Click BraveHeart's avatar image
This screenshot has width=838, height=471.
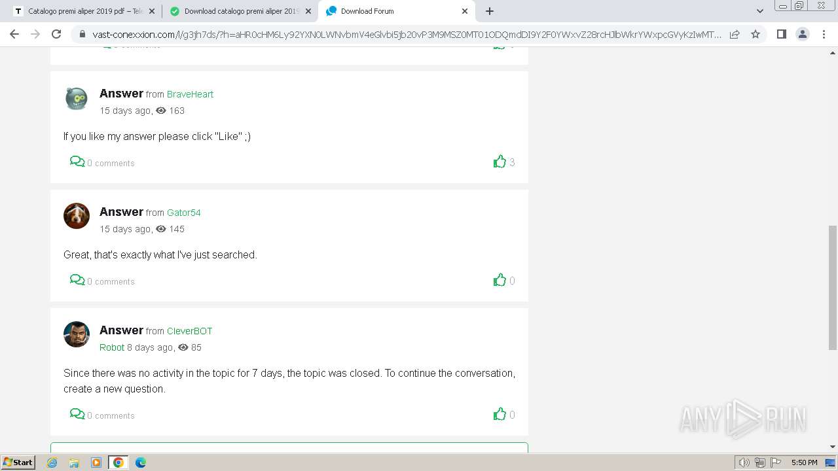pyautogui.click(x=77, y=98)
